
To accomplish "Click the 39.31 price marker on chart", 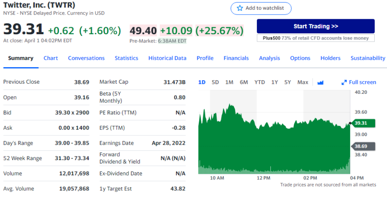I will [360, 123].
